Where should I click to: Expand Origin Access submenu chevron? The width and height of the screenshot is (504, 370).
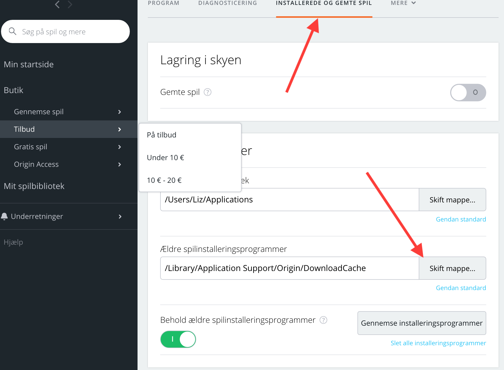pyautogui.click(x=119, y=164)
